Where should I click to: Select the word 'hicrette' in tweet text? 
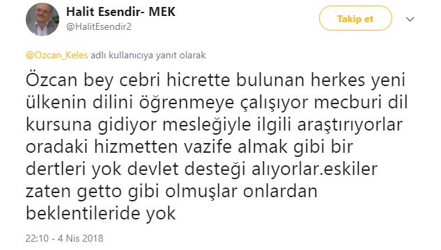point(199,80)
